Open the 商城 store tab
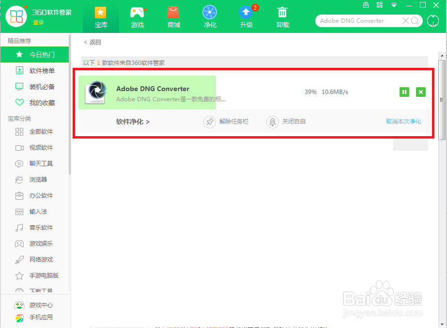 point(173,17)
